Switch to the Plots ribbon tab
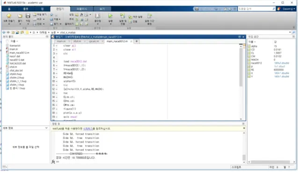 point(25,9)
